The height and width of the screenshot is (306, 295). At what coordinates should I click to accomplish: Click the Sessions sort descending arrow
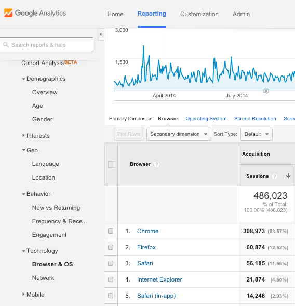pos(288,176)
